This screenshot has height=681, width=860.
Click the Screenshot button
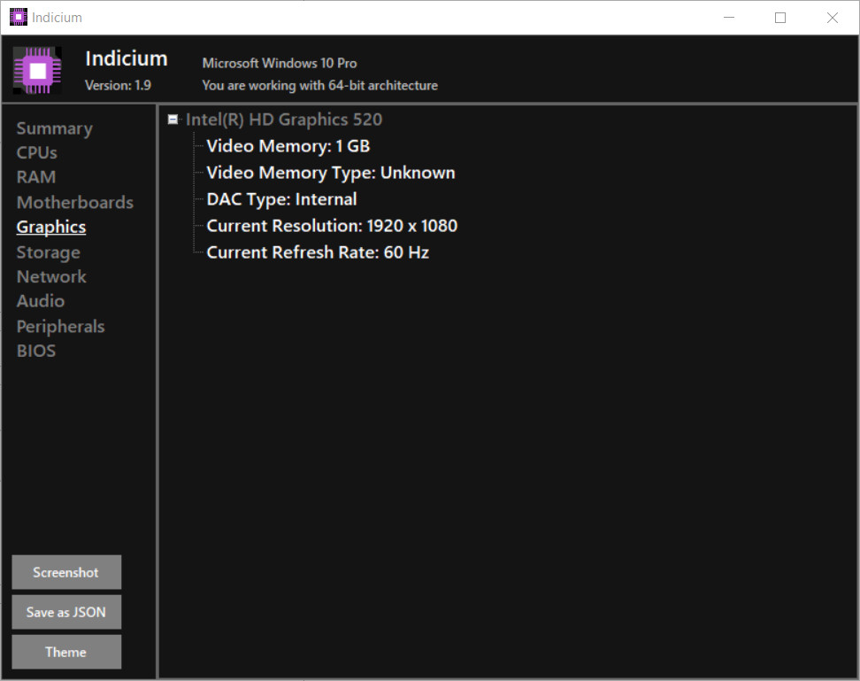click(x=66, y=572)
